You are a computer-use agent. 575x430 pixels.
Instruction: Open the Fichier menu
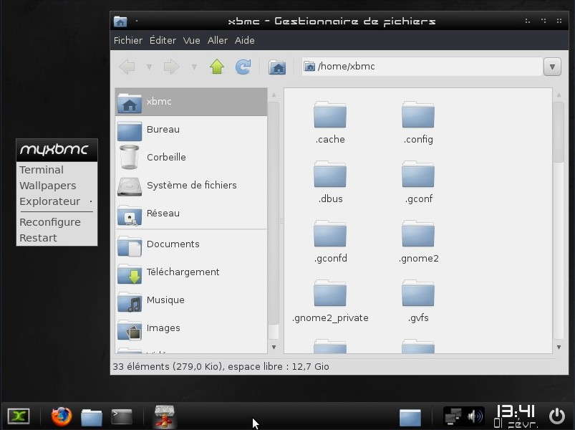click(128, 41)
